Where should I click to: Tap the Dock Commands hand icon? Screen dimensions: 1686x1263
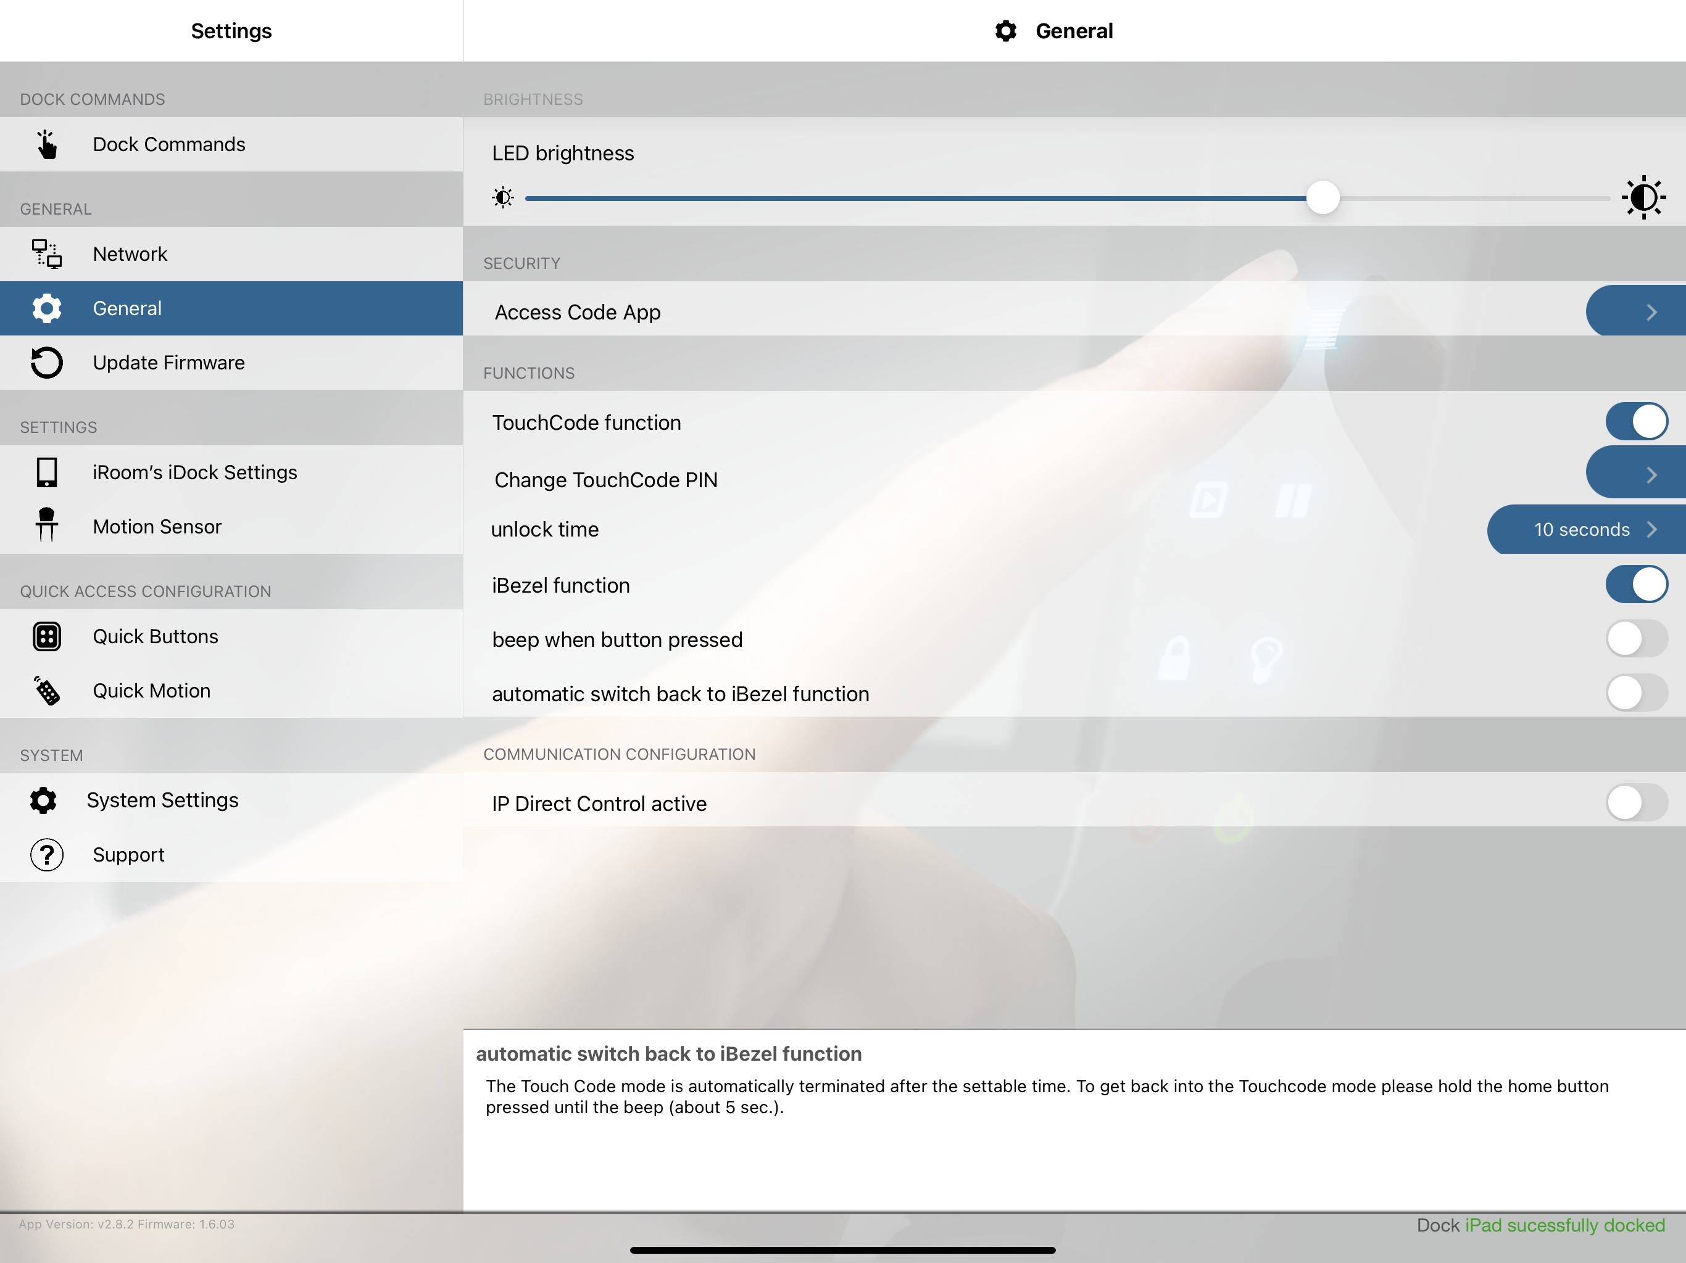[46, 144]
